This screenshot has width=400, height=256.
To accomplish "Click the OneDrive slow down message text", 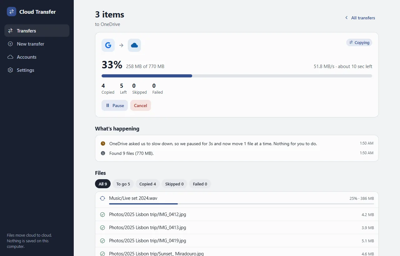I will (213, 144).
